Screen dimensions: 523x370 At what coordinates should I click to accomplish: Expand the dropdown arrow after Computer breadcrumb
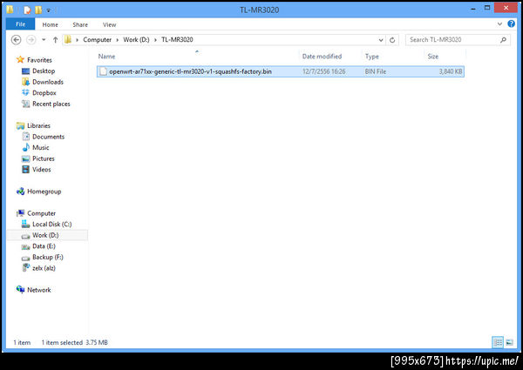coord(118,40)
